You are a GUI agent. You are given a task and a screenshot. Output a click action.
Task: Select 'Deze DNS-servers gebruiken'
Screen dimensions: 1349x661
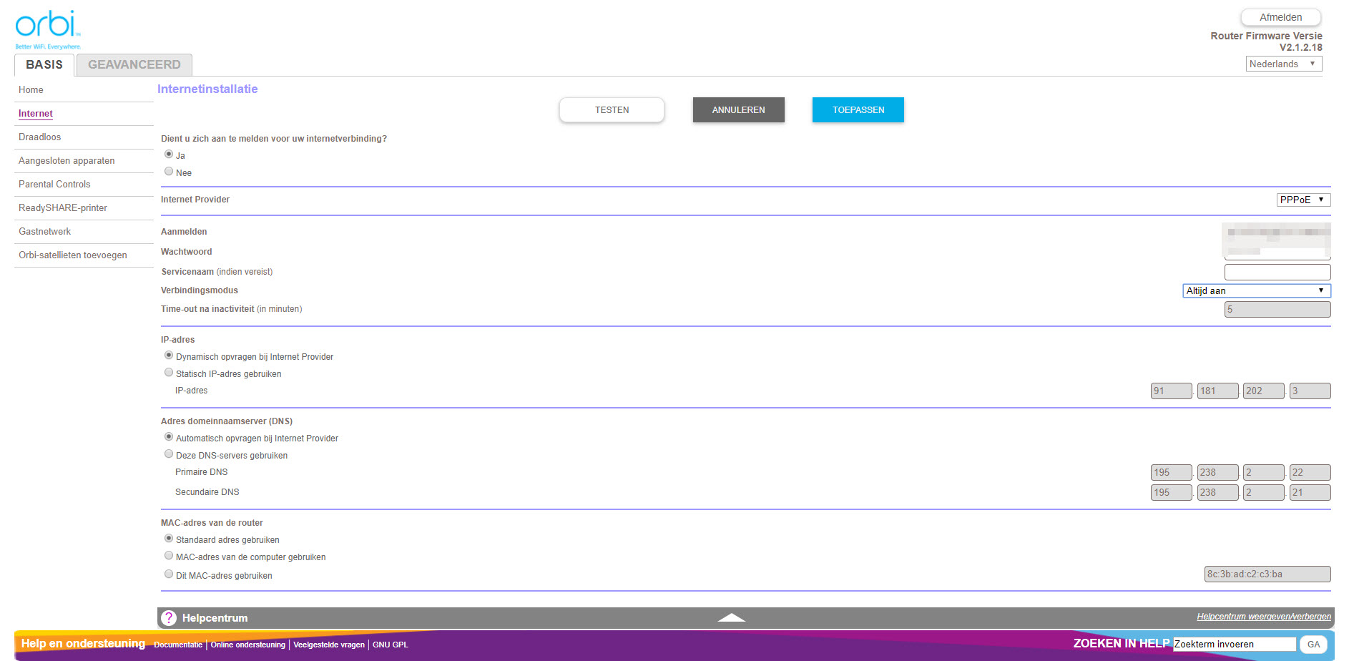pos(169,454)
